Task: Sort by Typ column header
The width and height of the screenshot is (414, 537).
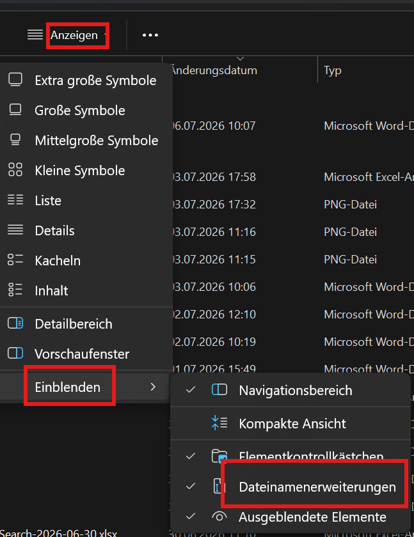Action: (x=333, y=70)
